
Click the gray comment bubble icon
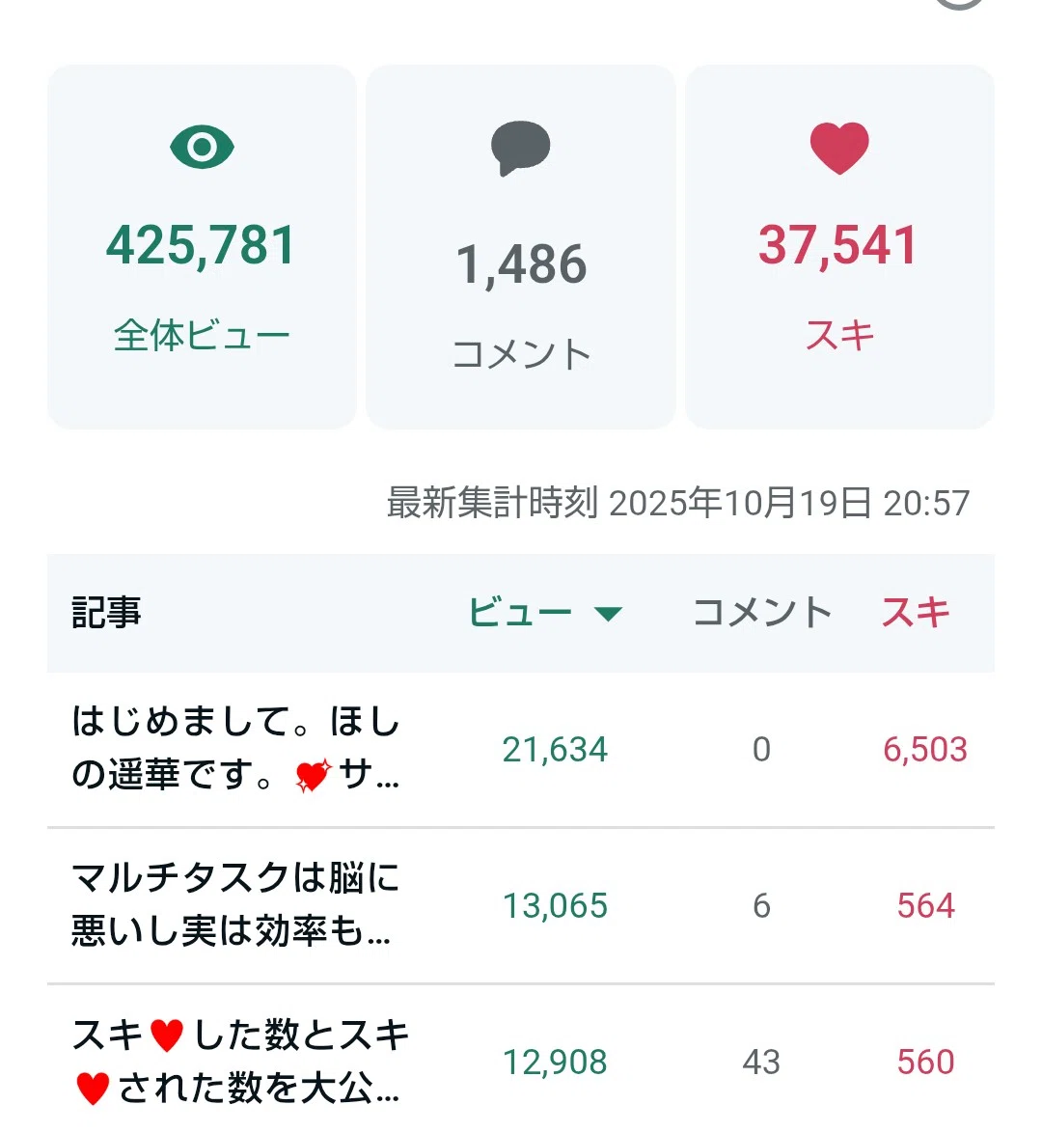point(520,148)
